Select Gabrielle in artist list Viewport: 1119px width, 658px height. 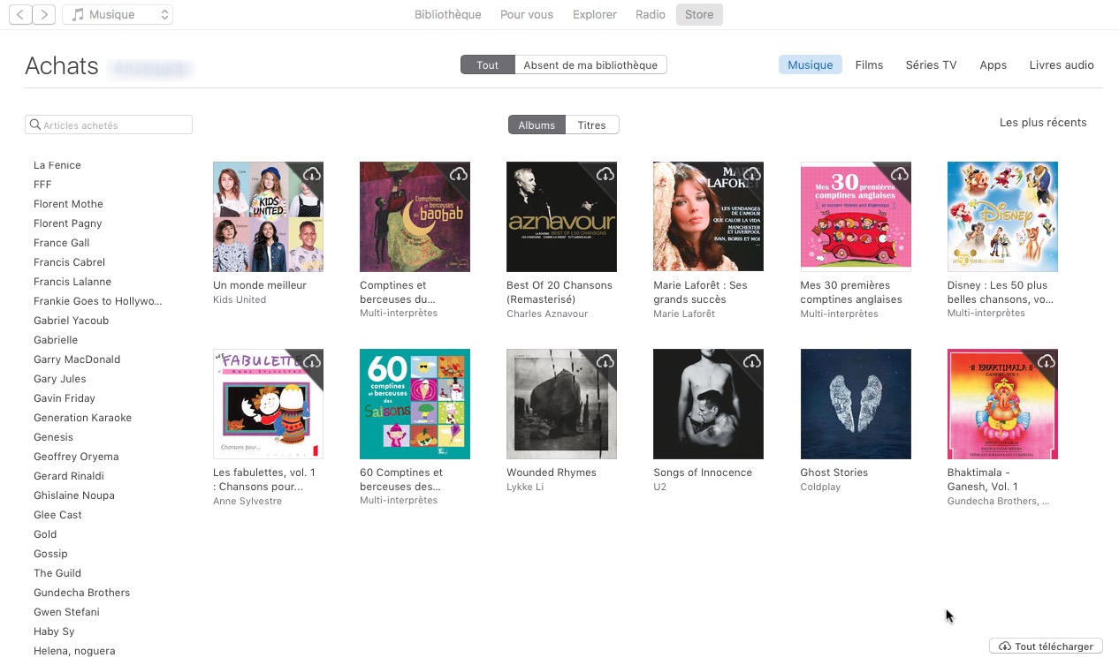click(x=56, y=340)
